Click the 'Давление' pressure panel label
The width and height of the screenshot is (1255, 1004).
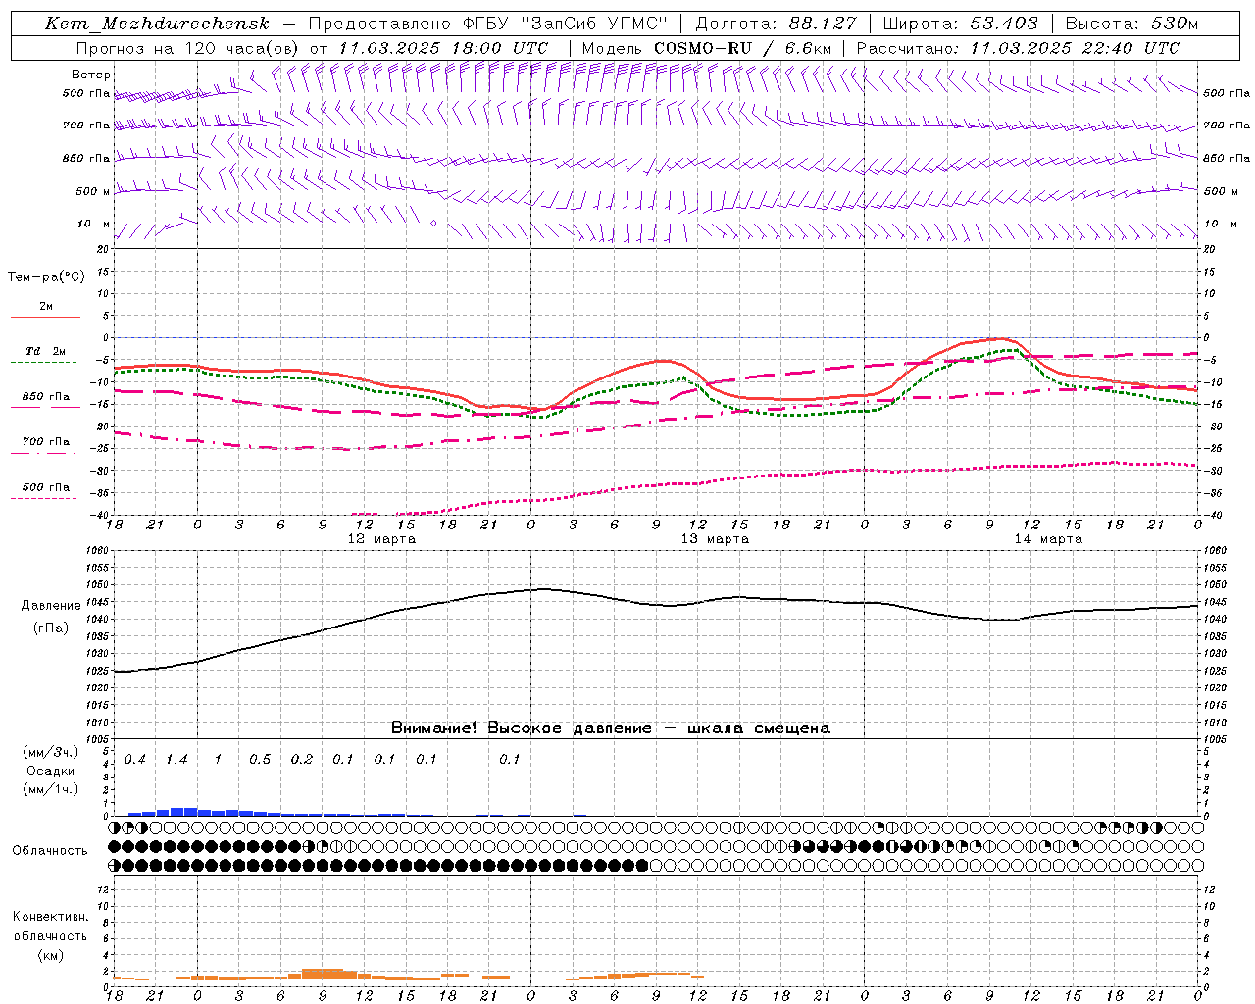(51, 606)
